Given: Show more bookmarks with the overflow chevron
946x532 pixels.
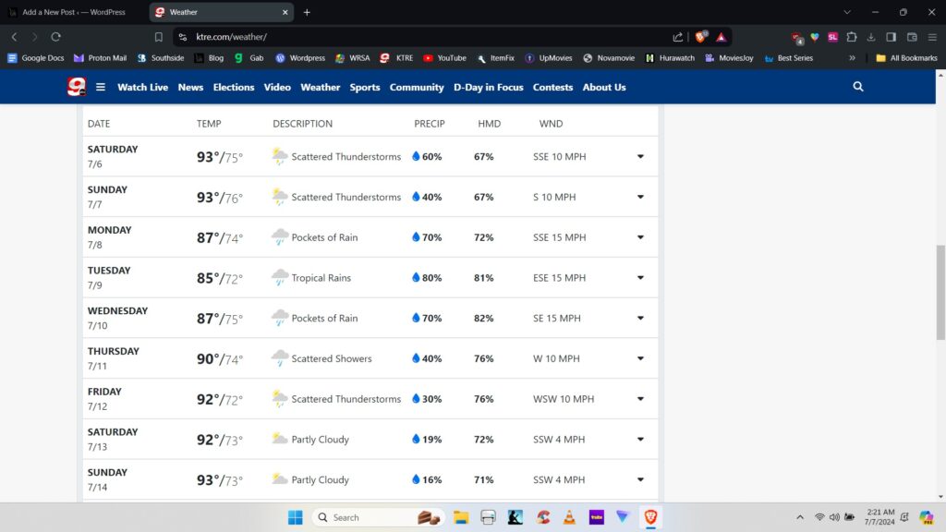Looking at the screenshot, I should pos(852,58).
